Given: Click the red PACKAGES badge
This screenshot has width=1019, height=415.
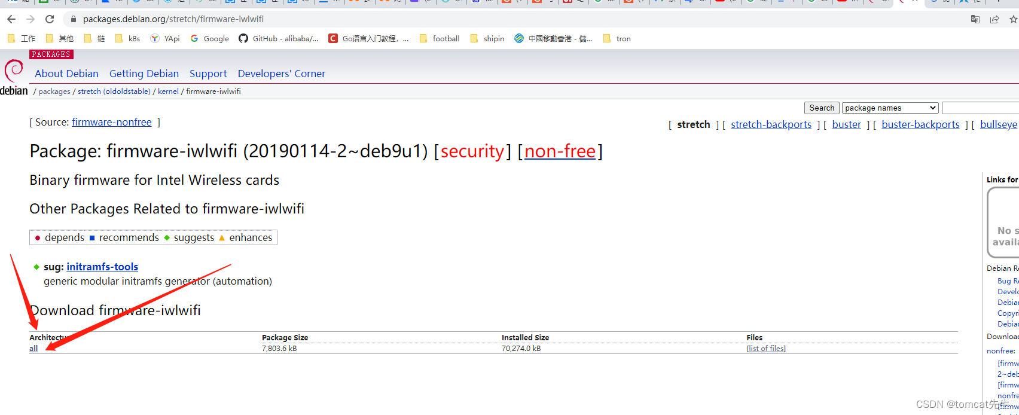Looking at the screenshot, I should (x=51, y=54).
